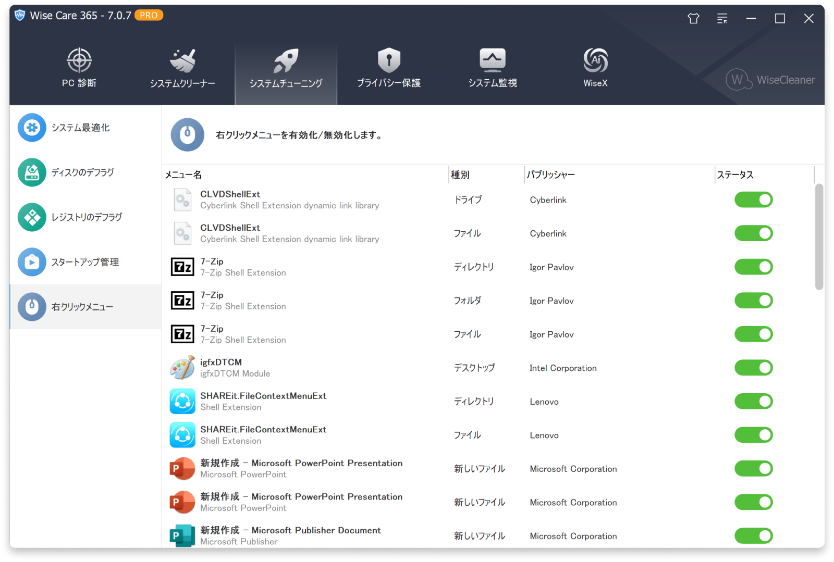834x562 pixels.
Task: Click the vertical scrollbar thumb
Action: coord(819,236)
